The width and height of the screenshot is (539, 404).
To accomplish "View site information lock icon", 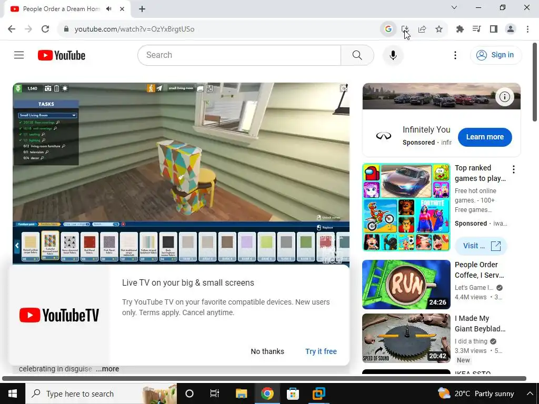I will 66,29.
